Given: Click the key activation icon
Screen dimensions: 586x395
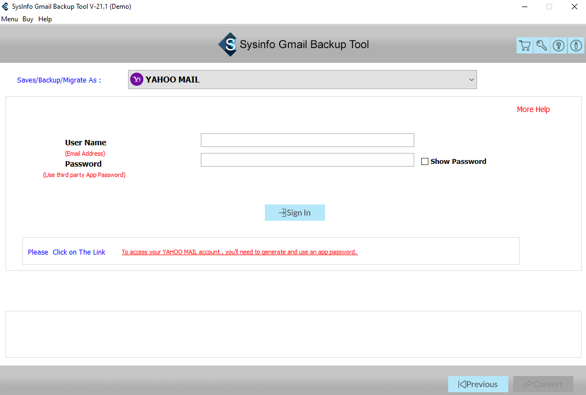Looking at the screenshot, I should click(x=542, y=45).
